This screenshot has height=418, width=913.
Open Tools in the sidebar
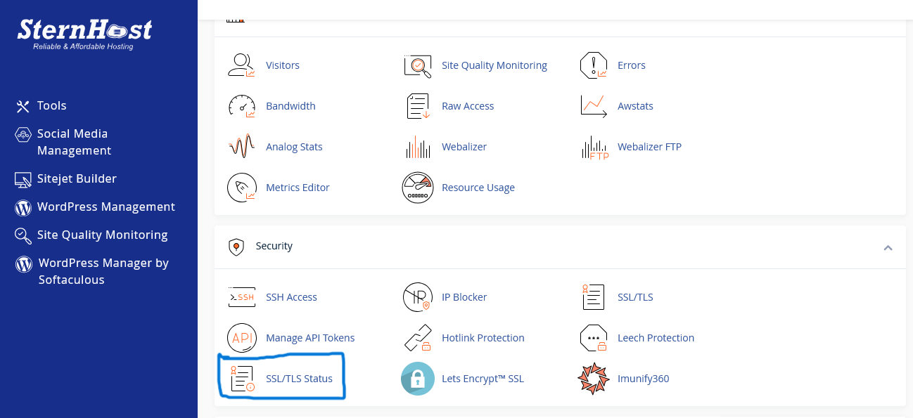[51, 105]
